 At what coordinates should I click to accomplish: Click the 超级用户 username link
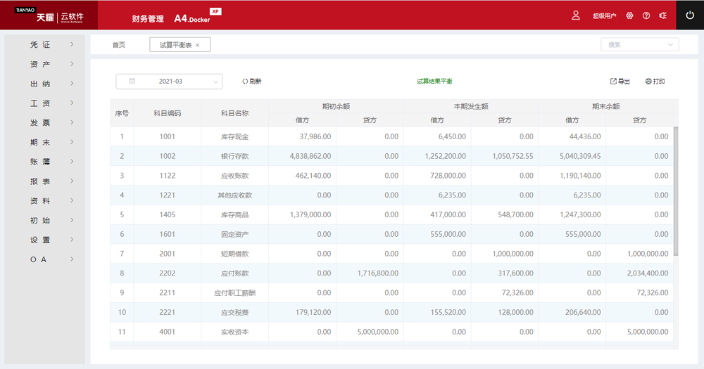tap(604, 15)
